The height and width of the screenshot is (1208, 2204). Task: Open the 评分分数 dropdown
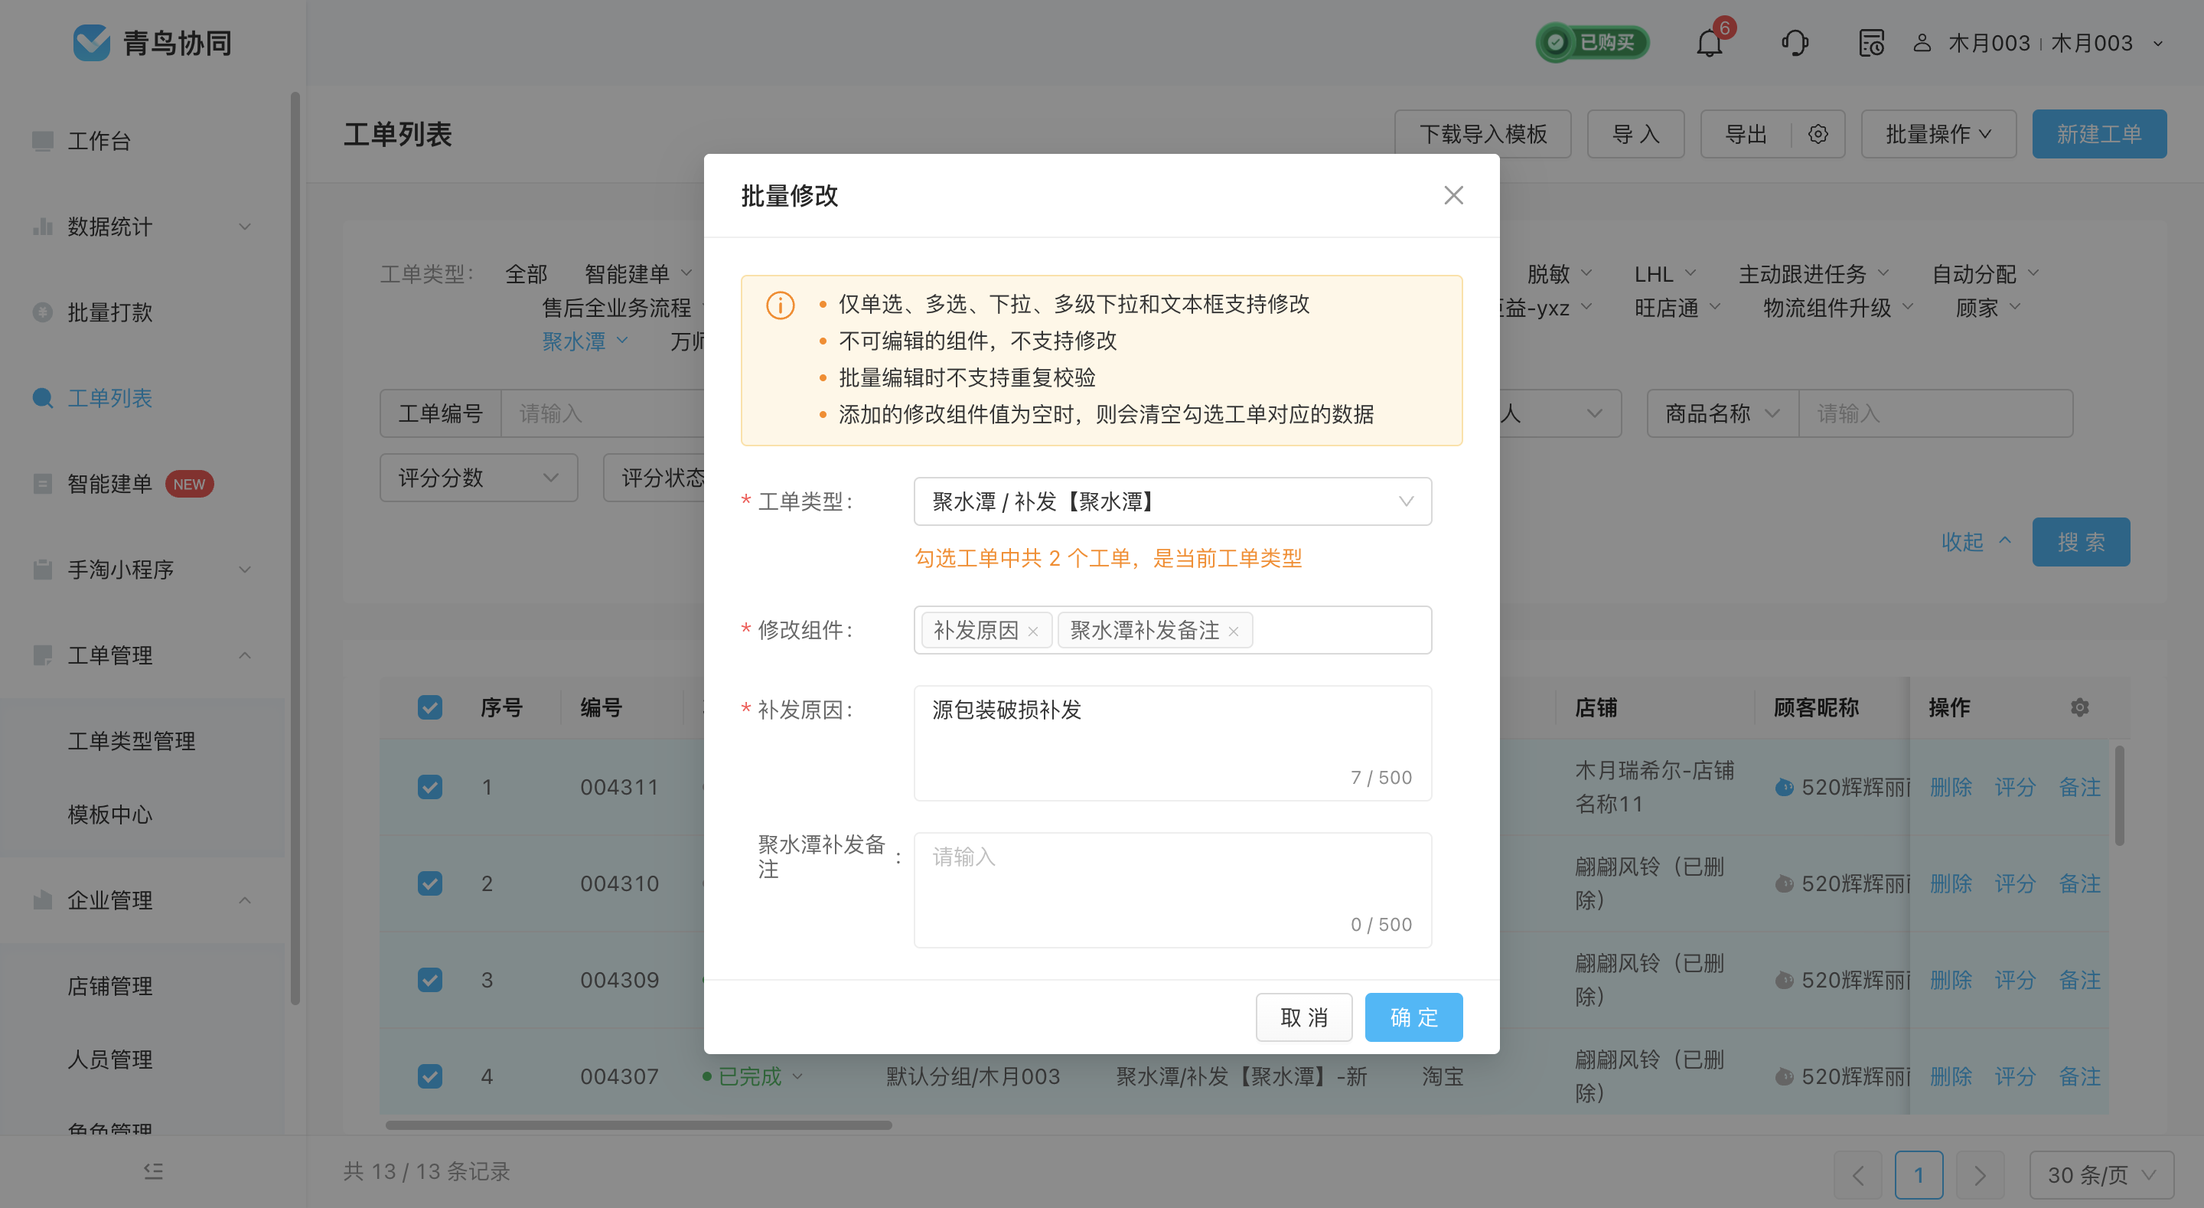click(x=478, y=478)
